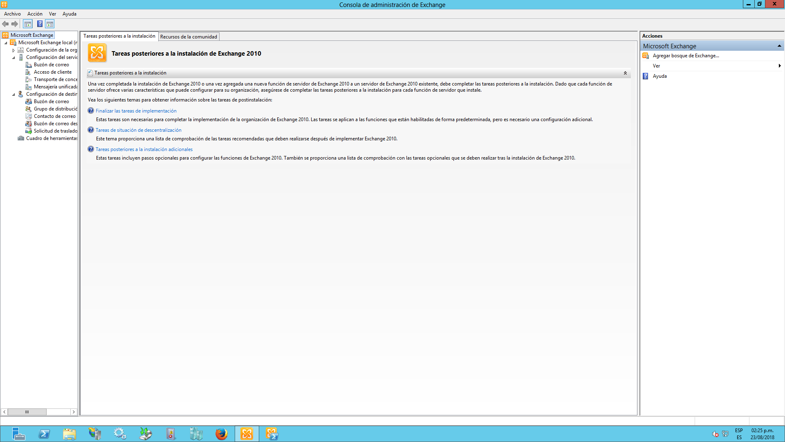Open File Explorer from the taskbar
This screenshot has width=785, height=442.
[x=70, y=433]
